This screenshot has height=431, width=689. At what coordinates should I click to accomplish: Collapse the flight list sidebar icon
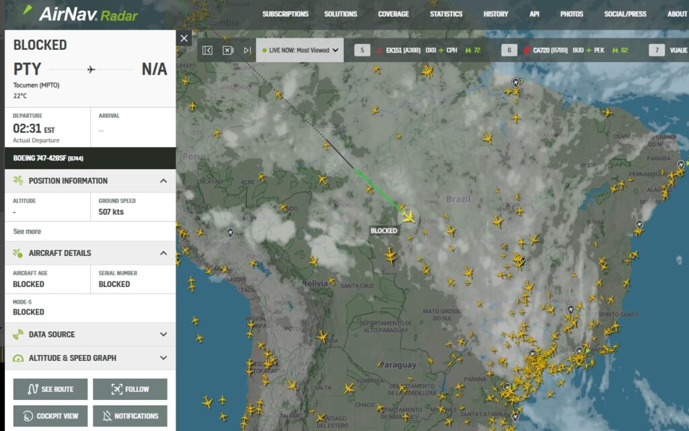[x=207, y=50]
